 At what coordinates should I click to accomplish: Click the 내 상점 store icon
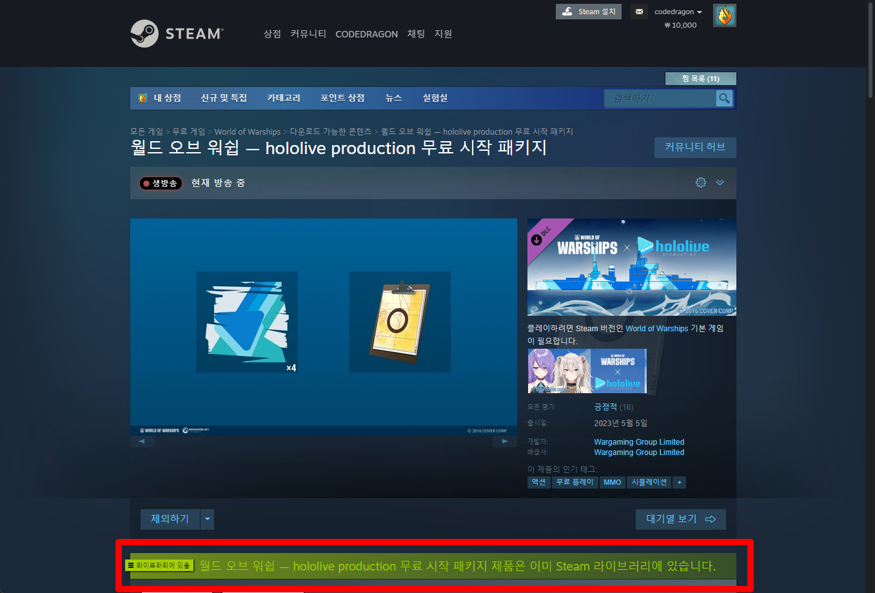click(143, 98)
